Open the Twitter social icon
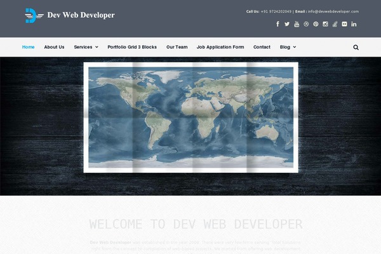 pyautogui.click(x=287, y=24)
